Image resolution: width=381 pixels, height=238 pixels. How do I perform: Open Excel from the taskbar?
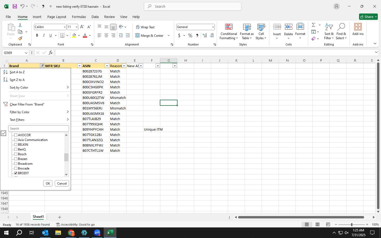click(110, 233)
